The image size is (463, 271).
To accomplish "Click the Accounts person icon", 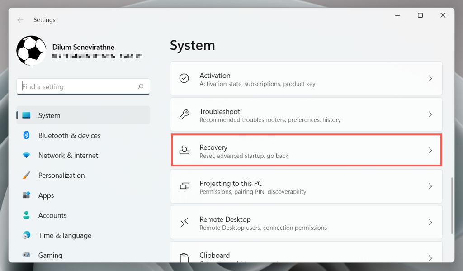I will pos(26,215).
